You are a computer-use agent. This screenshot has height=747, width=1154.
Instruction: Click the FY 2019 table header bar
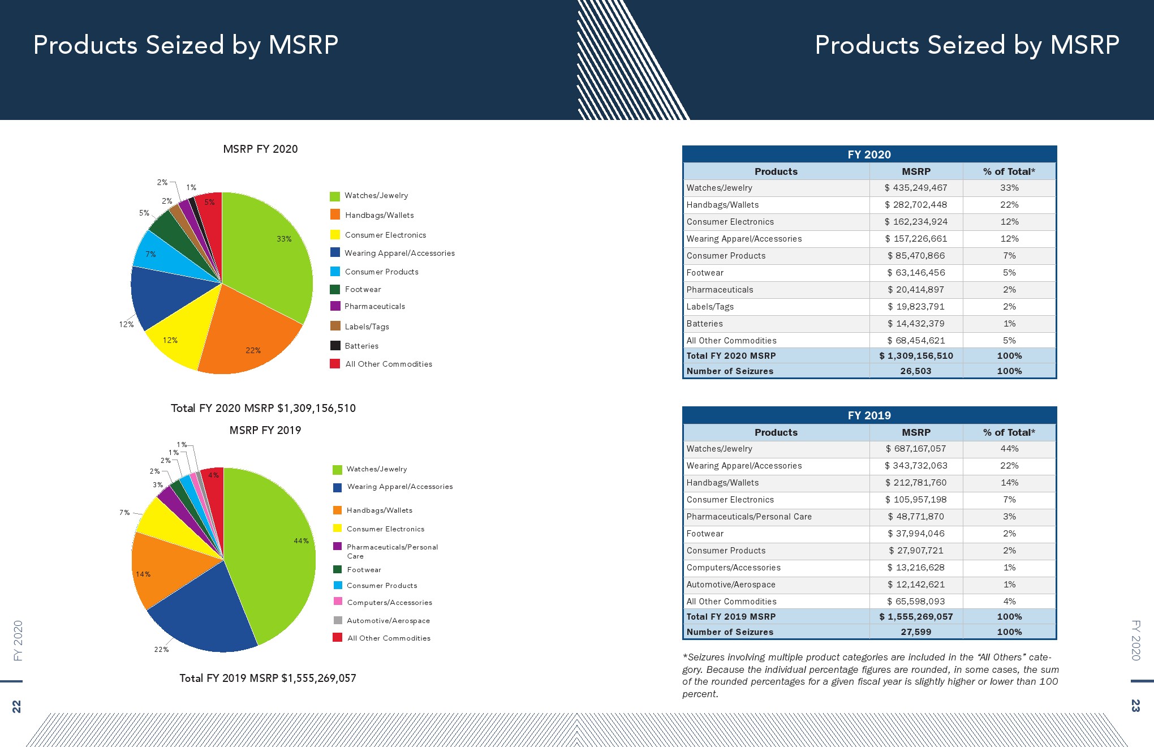(869, 415)
